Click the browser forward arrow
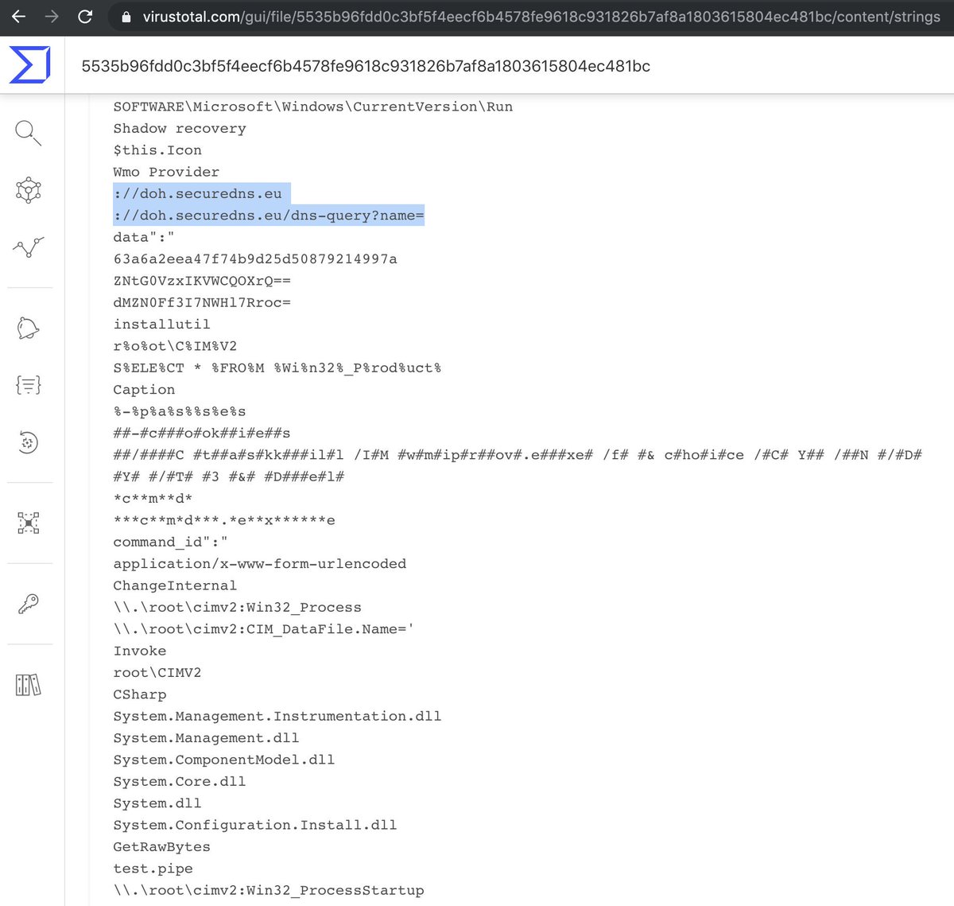Viewport: 954px width, 906px height. (x=52, y=16)
